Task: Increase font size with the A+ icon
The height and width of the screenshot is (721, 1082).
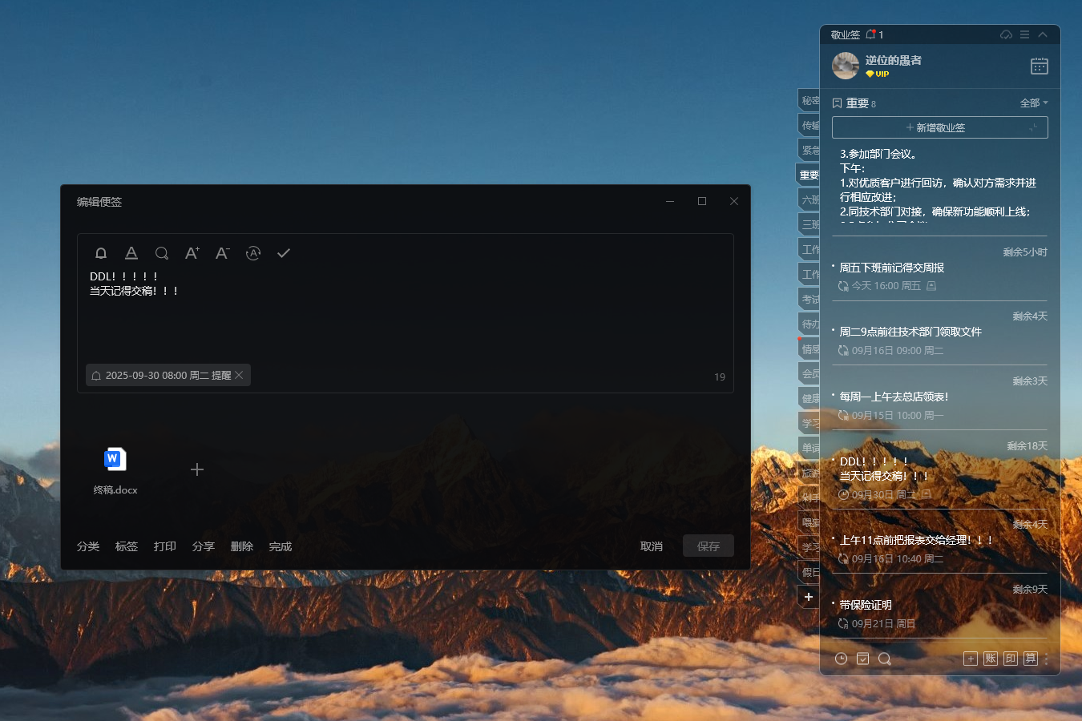Action: pyautogui.click(x=192, y=253)
